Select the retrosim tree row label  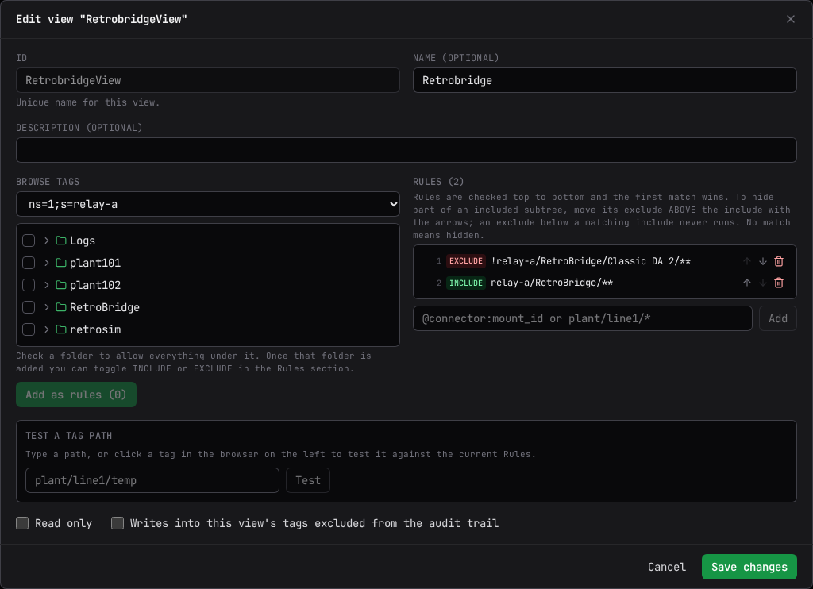click(x=95, y=329)
